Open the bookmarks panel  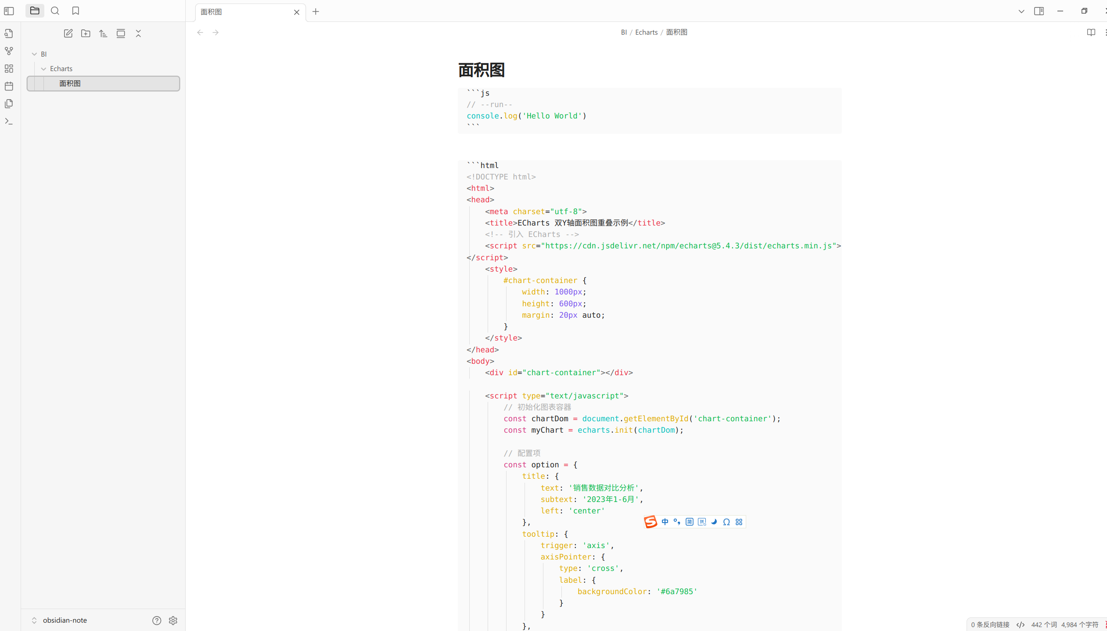[x=75, y=11]
